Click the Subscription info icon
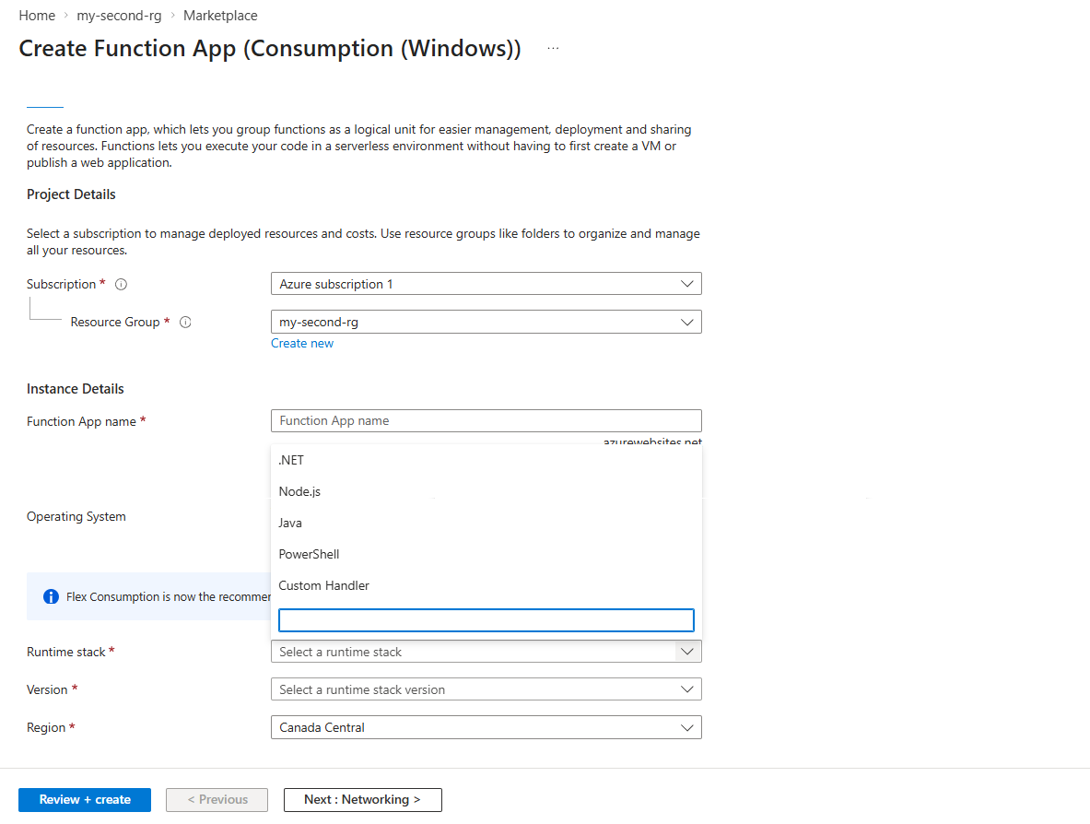This screenshot has height=824, width=1090. (121, 285)
